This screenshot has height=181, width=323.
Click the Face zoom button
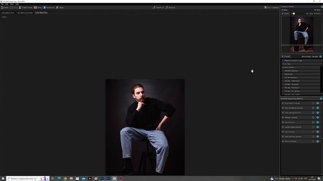coord(311,14)
